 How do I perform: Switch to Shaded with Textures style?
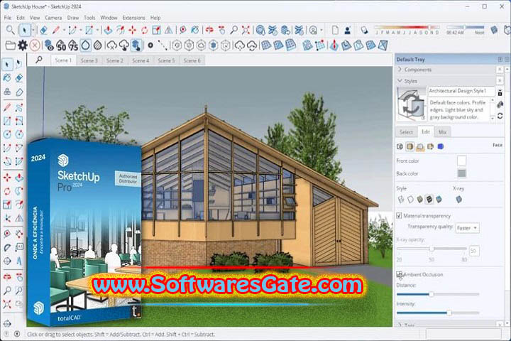tap(429, 199)
